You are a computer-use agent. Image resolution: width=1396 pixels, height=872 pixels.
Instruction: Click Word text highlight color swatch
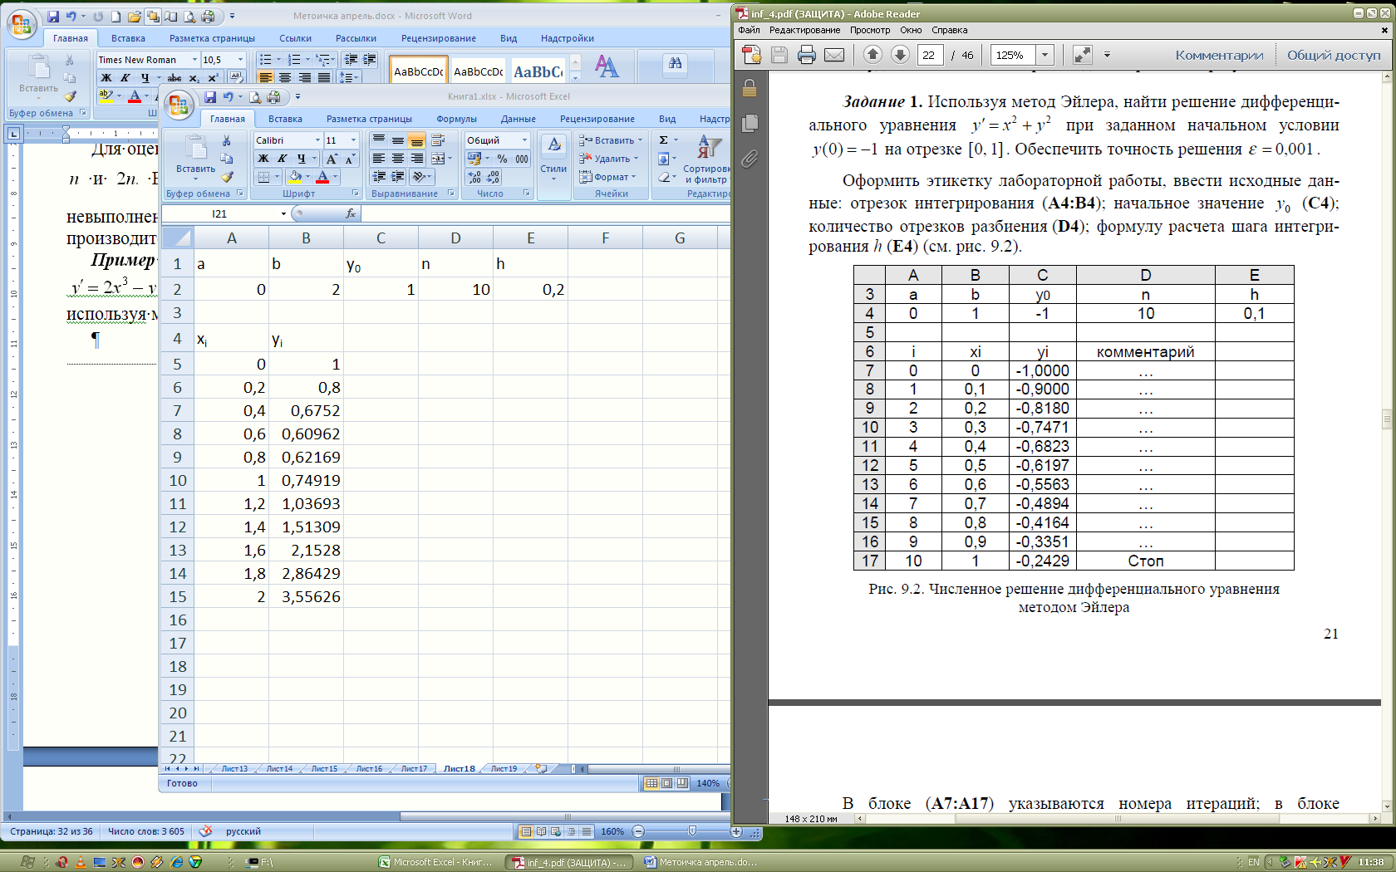tap(106, 96)
